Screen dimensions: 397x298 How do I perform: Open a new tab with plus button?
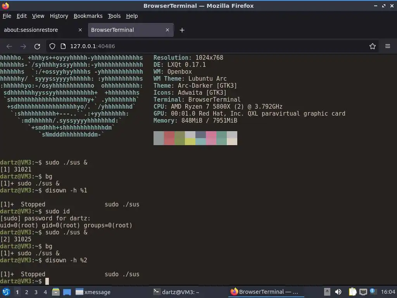182,30
